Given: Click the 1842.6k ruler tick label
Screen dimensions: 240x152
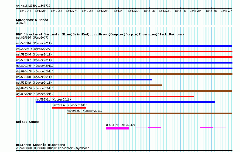Looking at the screenshot, I should (56, 11).
